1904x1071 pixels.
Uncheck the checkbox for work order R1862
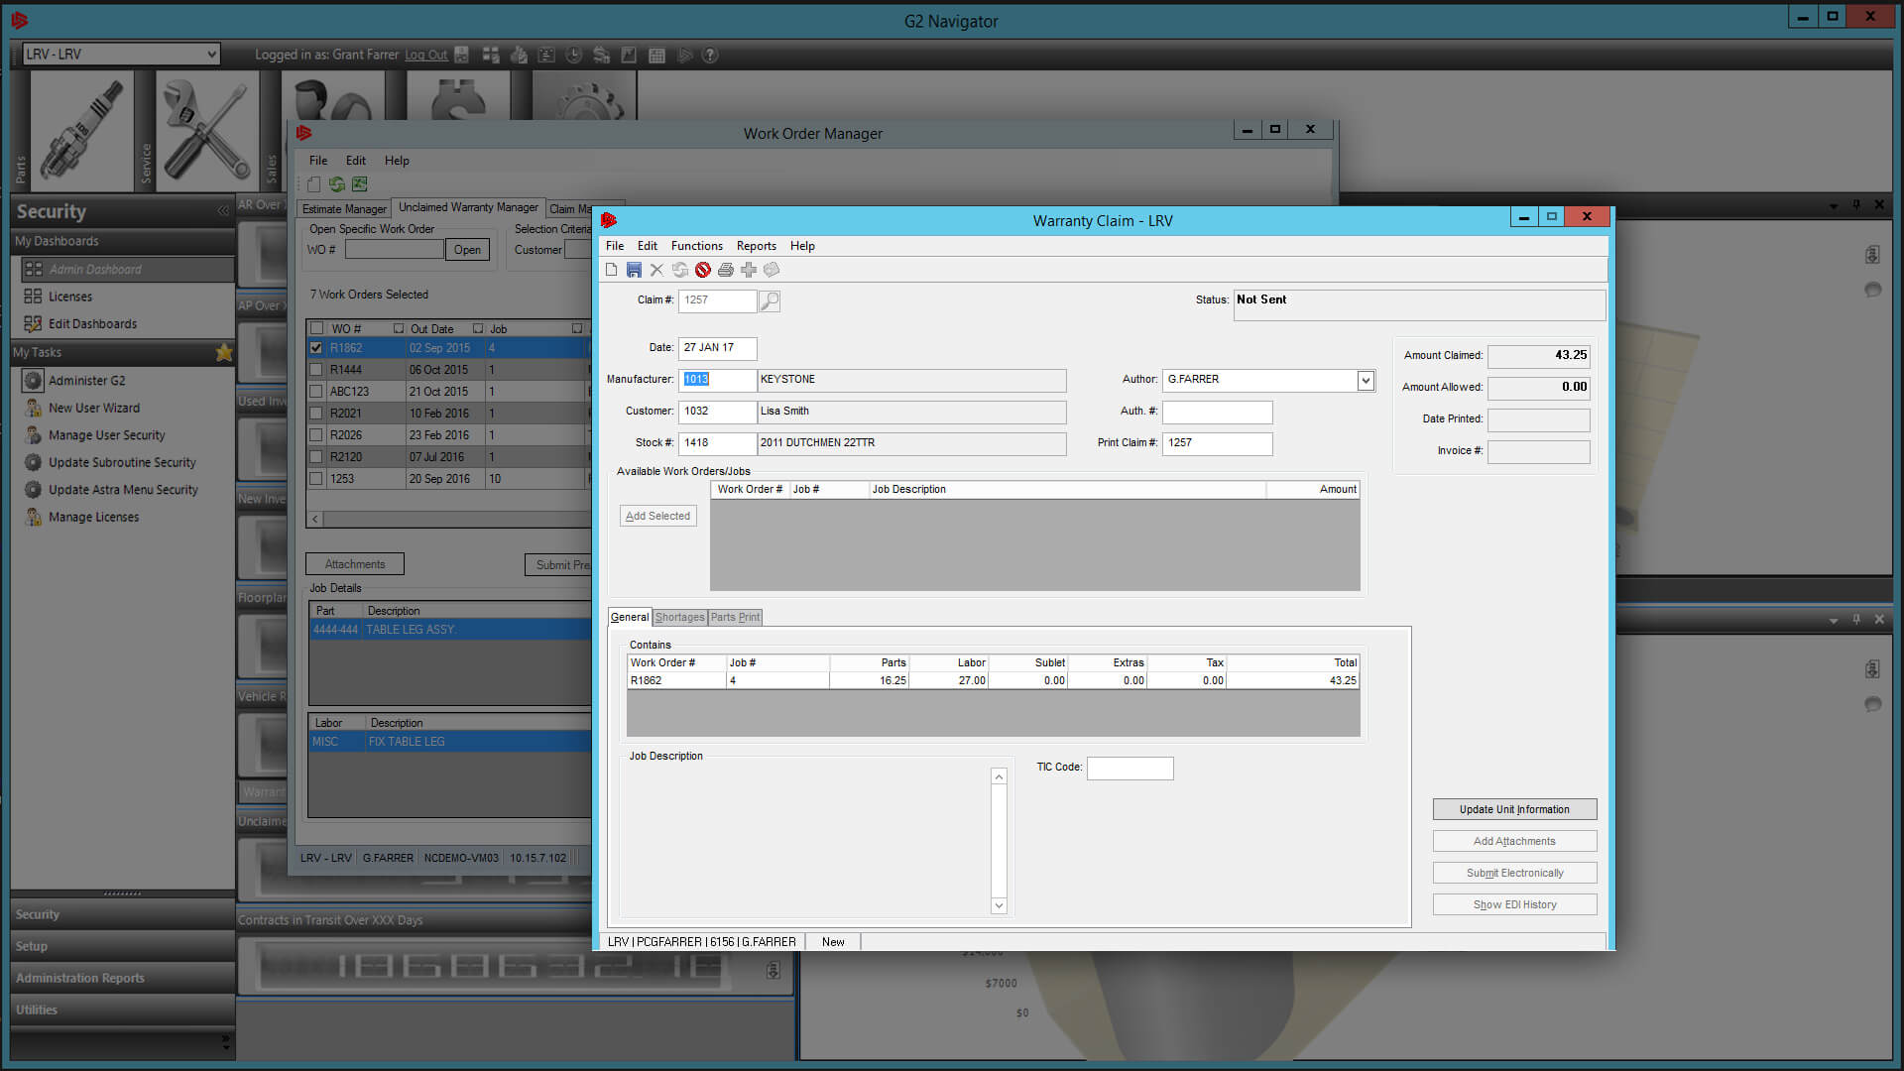click(x=316, y=348)
